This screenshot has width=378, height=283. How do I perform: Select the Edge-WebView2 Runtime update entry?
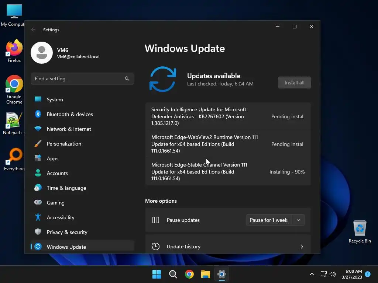click(x=228, y=144)
